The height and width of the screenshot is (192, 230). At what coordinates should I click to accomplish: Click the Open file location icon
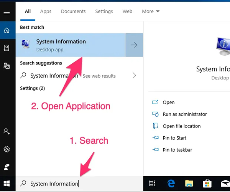click(155, 126)
